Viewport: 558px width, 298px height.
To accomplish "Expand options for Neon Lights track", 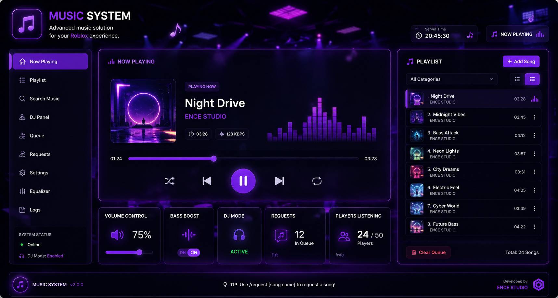I will [x=535, y=154].
